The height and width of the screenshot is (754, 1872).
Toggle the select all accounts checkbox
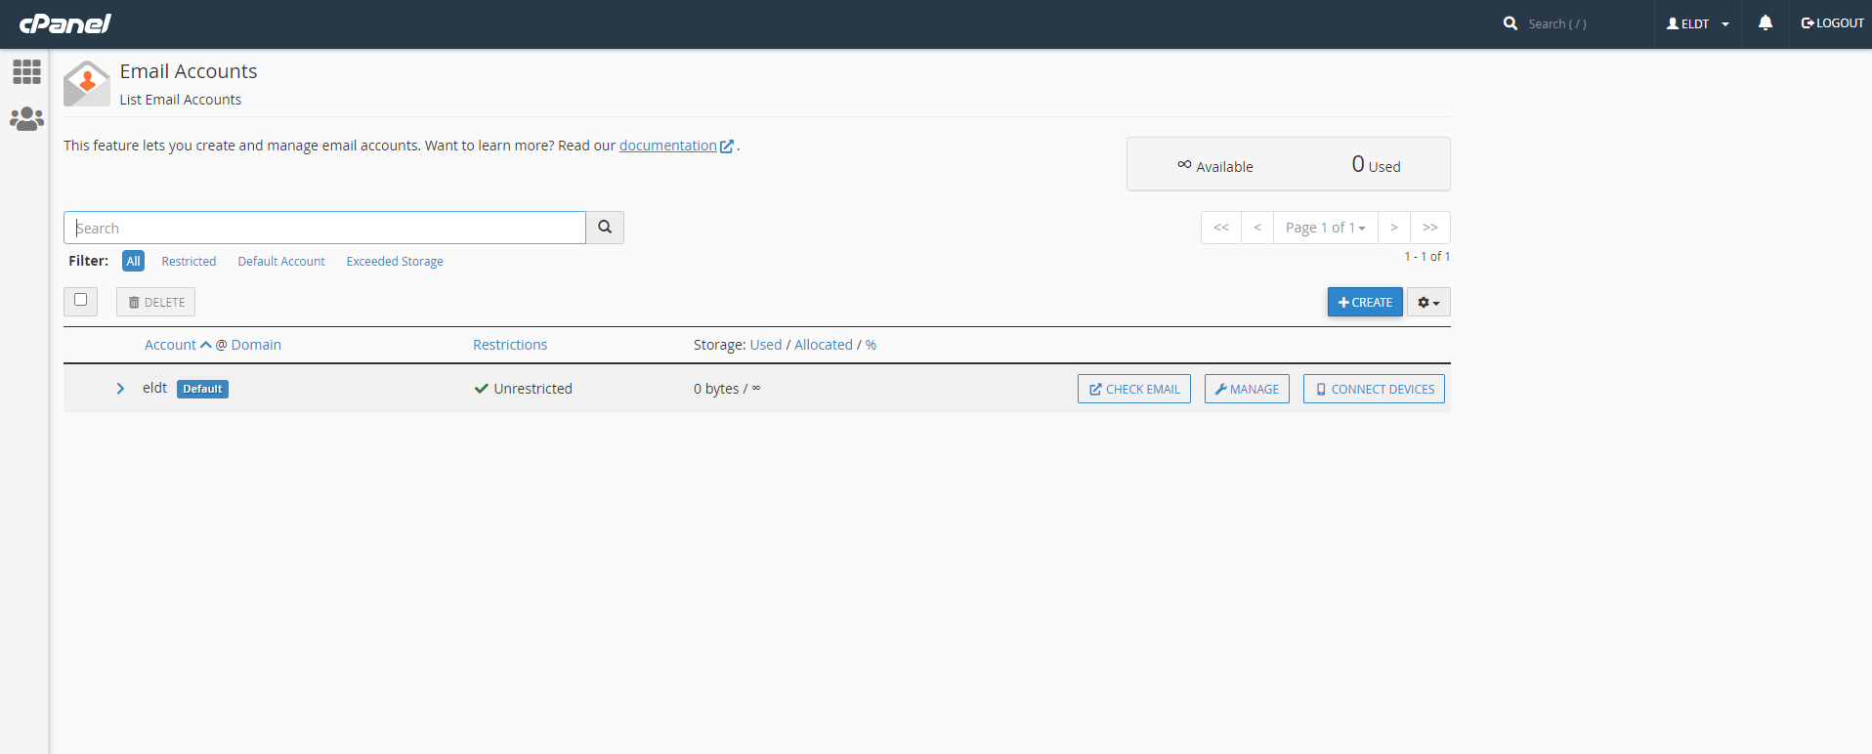coord(81,301)
